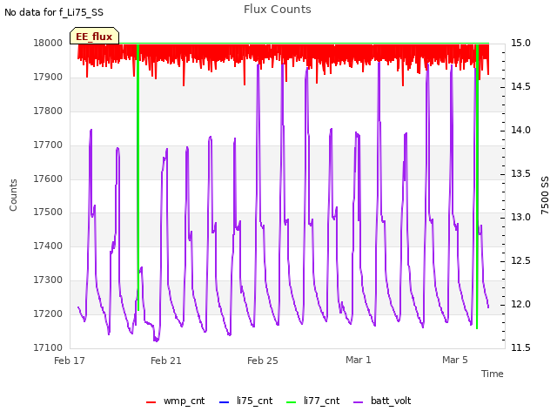Click the Counts y-axis title
The image size is (557, 418).
pos(13,195)
